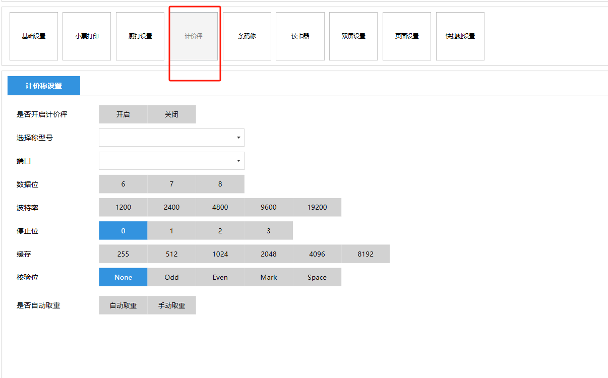608x378 pixels.
Task: Go to the 条码称 settings
Action: point(247,36)
